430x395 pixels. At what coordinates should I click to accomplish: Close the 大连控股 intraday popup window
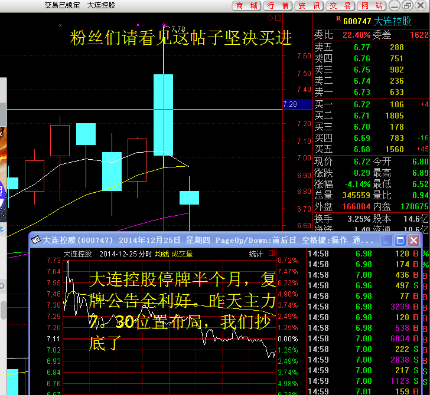tap(414, 241)
